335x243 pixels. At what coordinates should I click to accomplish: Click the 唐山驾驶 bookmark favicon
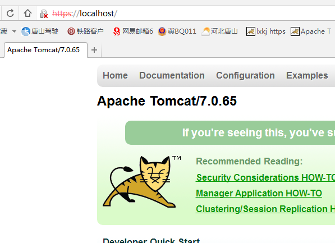coord(26,31)
